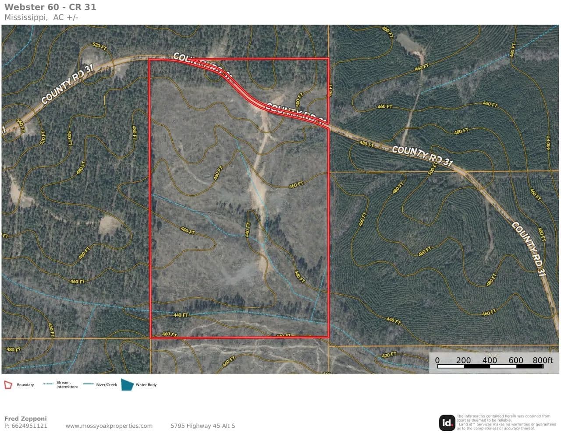Click the 800ft mark on scale bar
The height and width of the screenshot is (433, 561).
[x=543, y=360]
